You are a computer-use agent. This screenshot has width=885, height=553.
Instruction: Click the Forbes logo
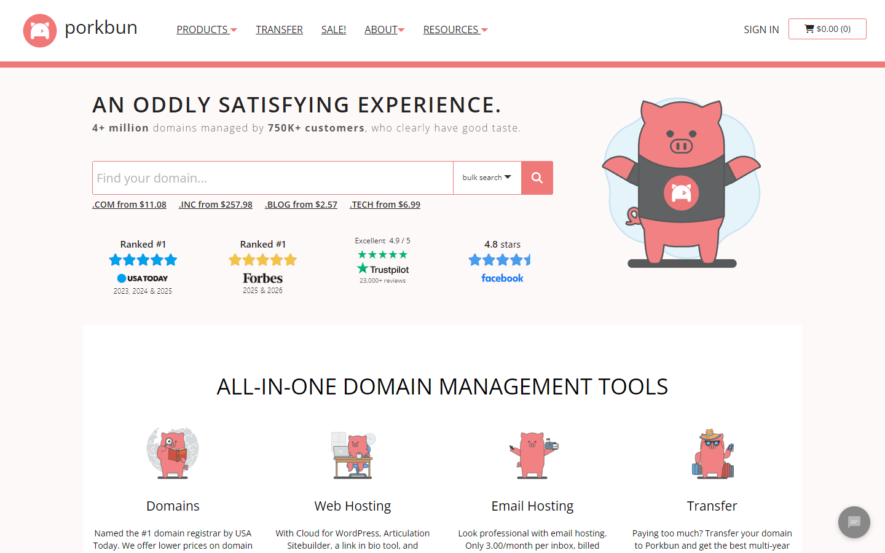(262, 278)
